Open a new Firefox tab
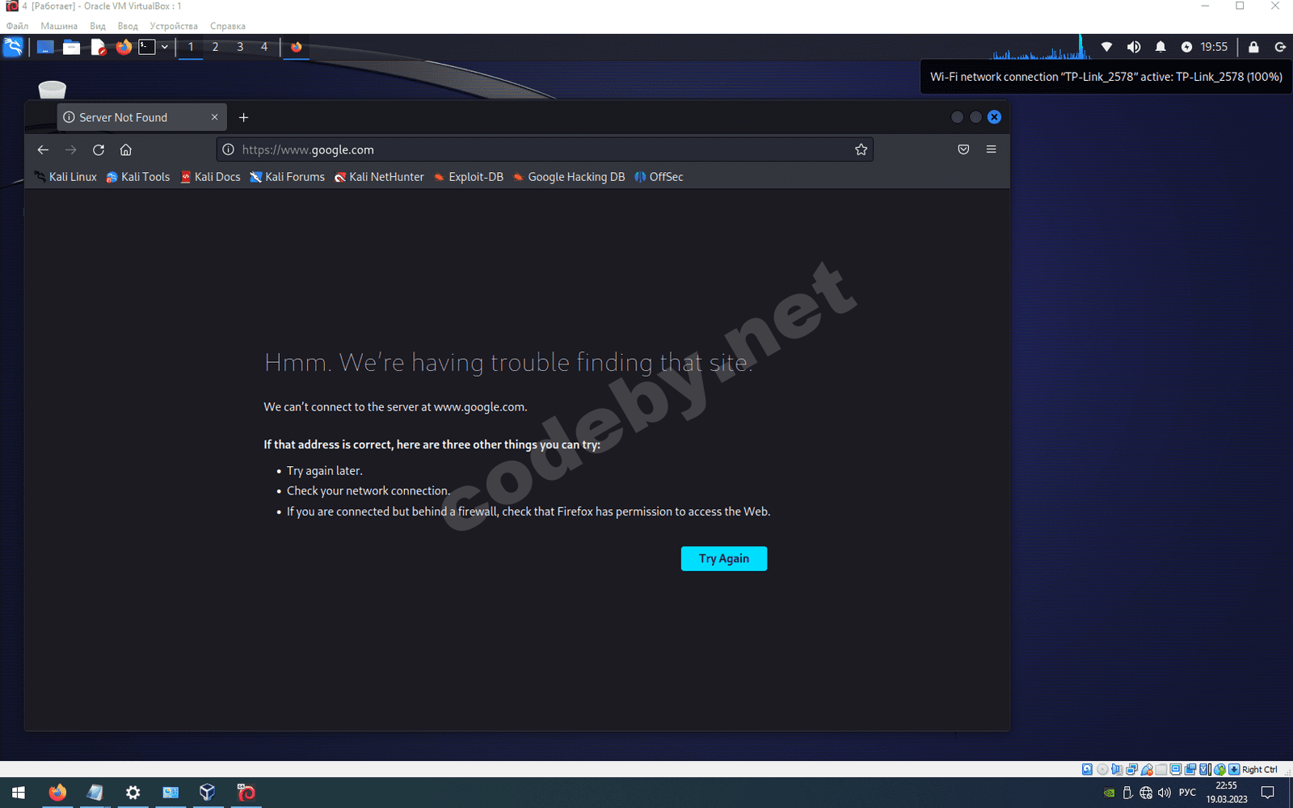Screen dimensions: 1293x808 [x=243, y=117]
